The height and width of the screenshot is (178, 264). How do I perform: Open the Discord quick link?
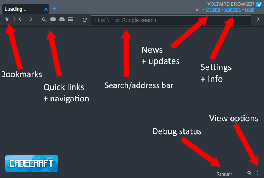coord(62,19)
